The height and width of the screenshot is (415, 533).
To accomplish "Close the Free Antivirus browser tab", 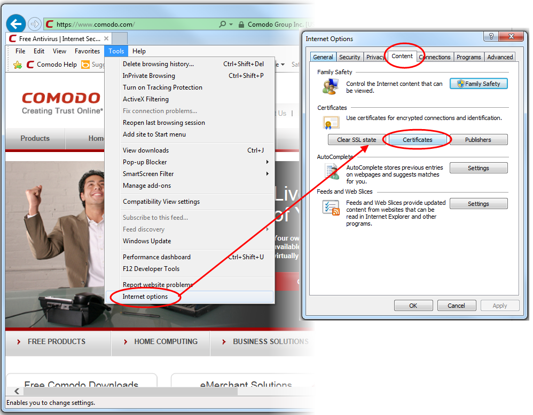I will (106, 38).
